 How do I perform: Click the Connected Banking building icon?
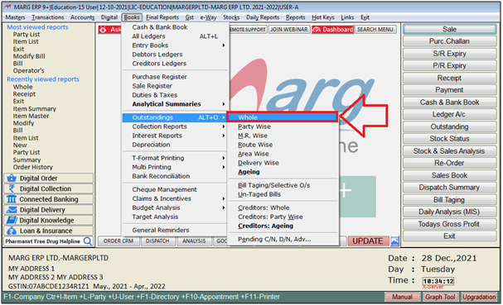click(x=12, y=199)
